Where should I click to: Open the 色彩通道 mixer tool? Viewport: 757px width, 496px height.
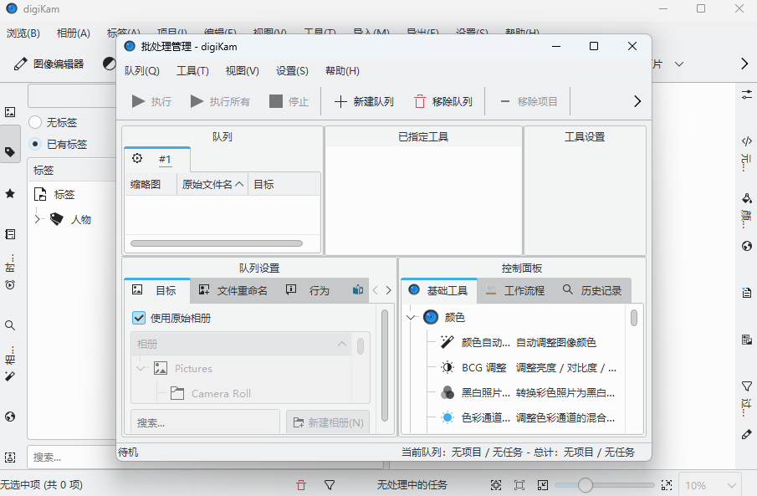447,417
